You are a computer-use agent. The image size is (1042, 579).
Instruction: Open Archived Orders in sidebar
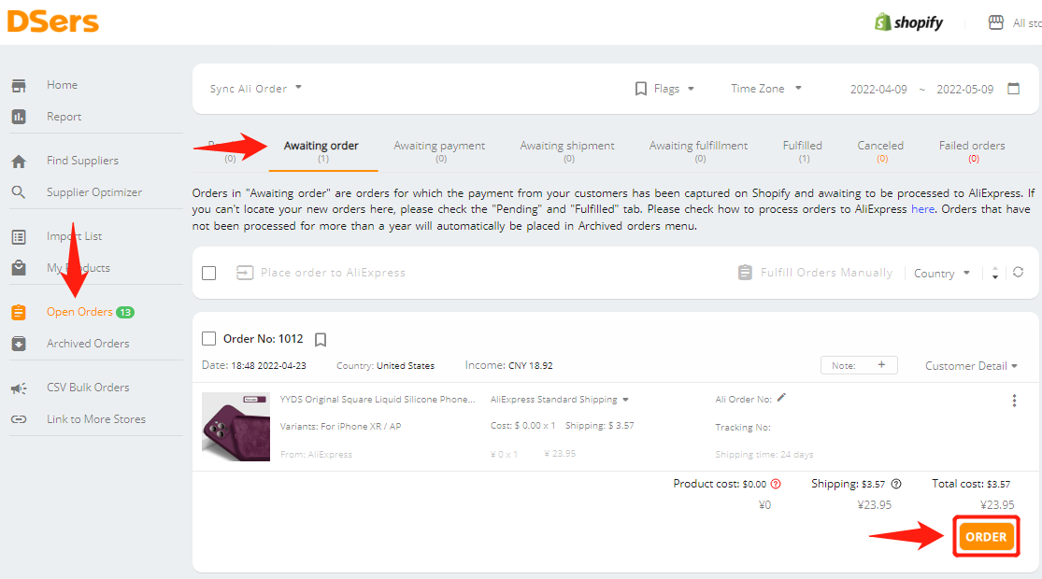click(x=88, y=344)
